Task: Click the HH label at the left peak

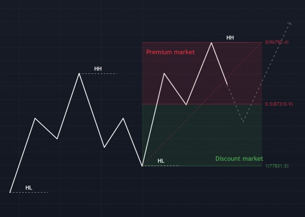Action: (x=98, y=69)
